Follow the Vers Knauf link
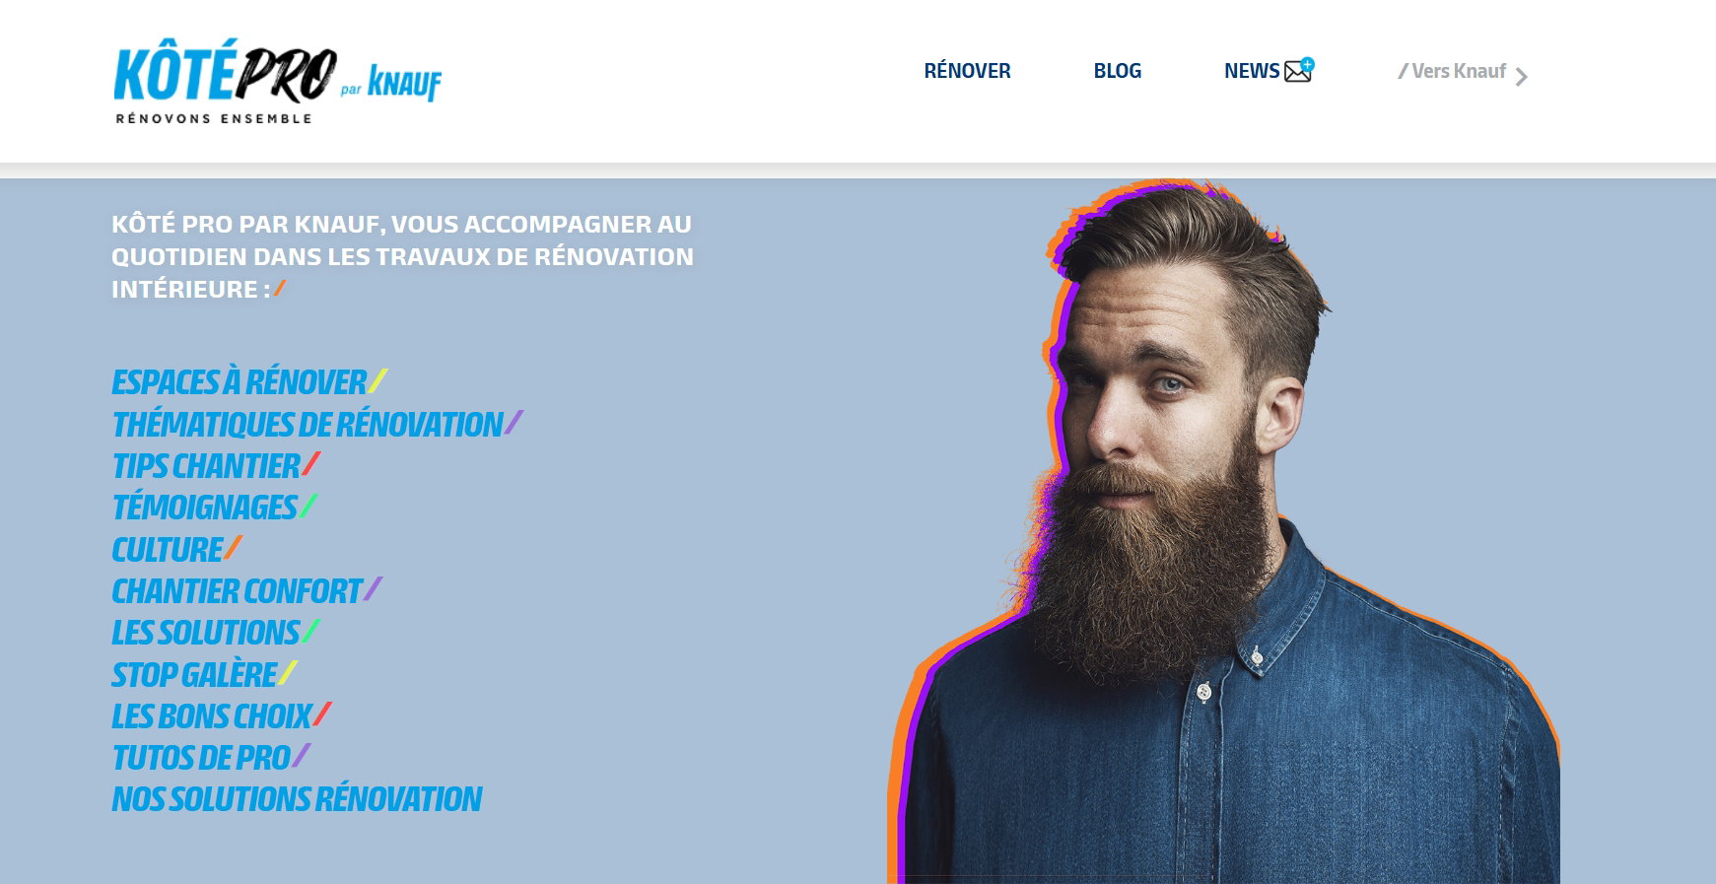 tap(1452, 71)
